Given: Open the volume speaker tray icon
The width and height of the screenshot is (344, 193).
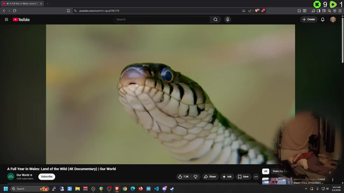Looking at the screenshot, I should click(327, 189).
